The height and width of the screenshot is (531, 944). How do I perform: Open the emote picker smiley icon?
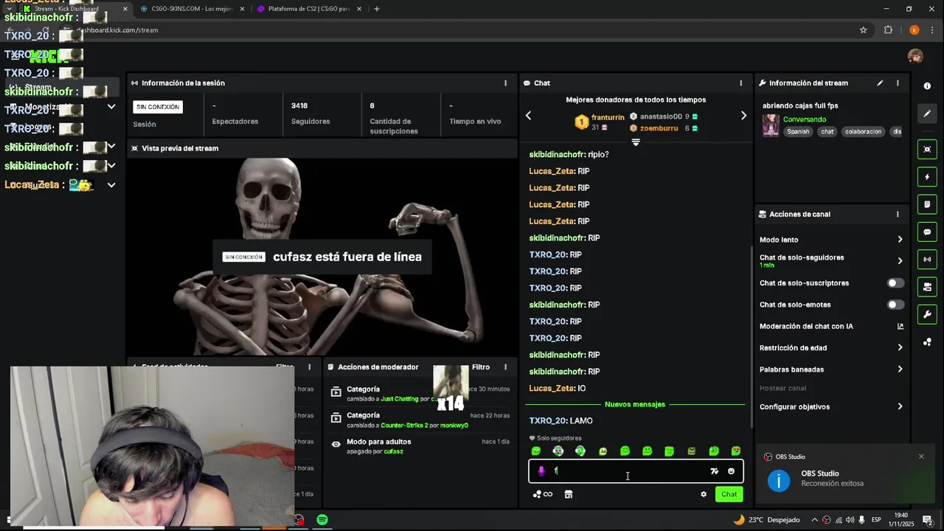pos(731,471)
